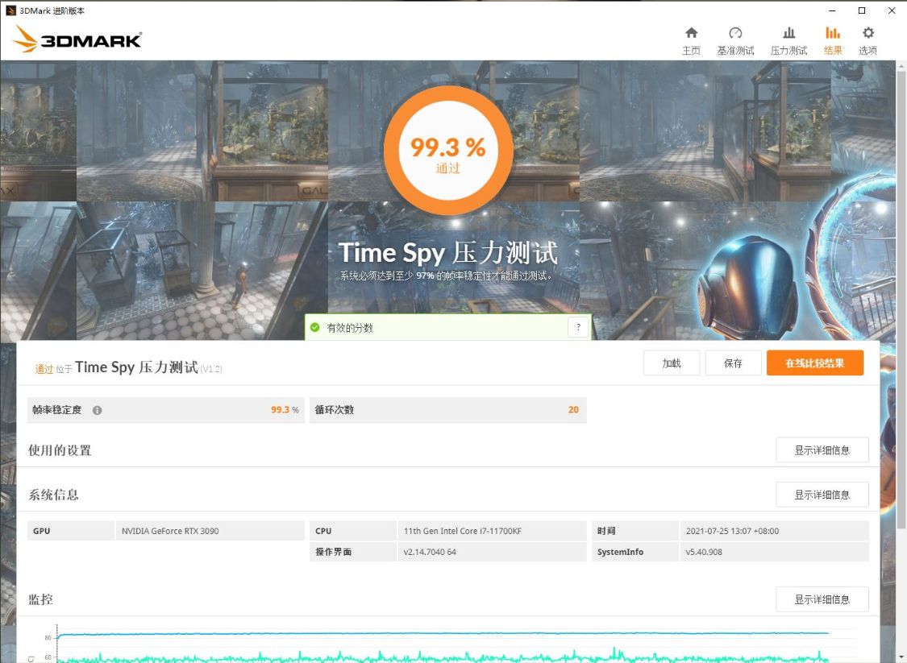Save results with the 保存 button

pos(733,363)
